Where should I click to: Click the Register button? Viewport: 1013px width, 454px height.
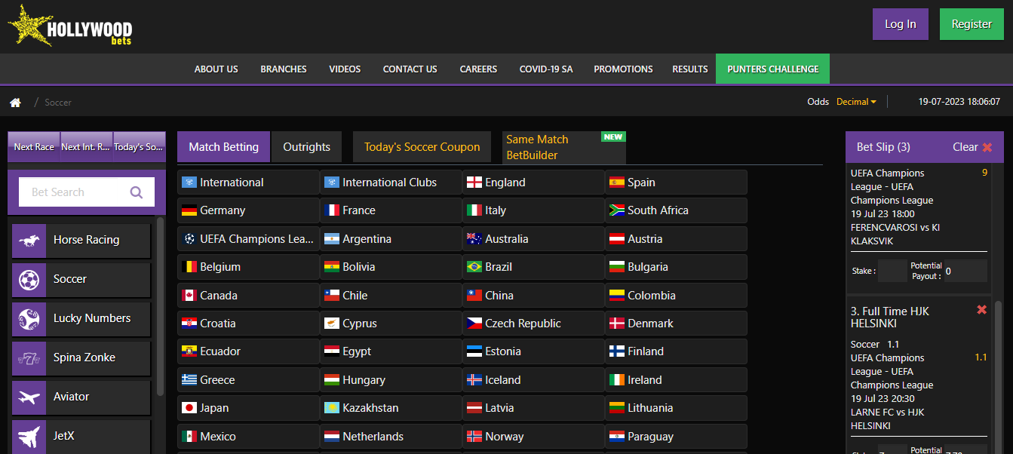tap(972, 23)
